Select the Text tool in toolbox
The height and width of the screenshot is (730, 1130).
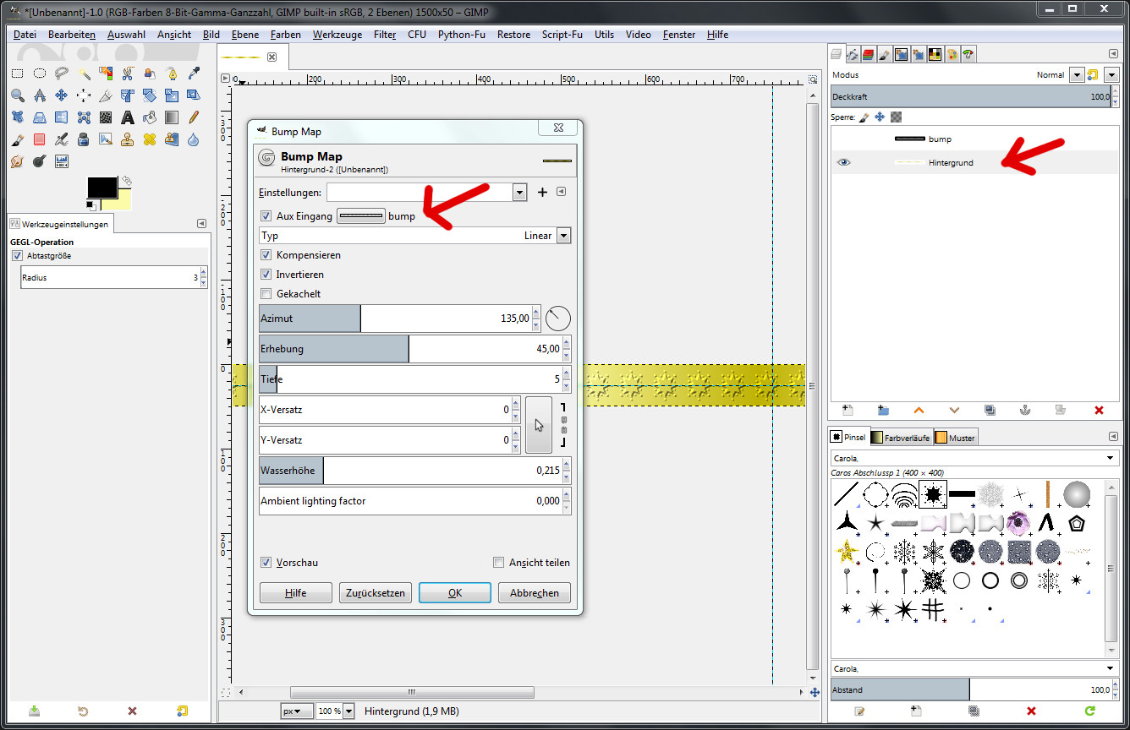[127, 117]
